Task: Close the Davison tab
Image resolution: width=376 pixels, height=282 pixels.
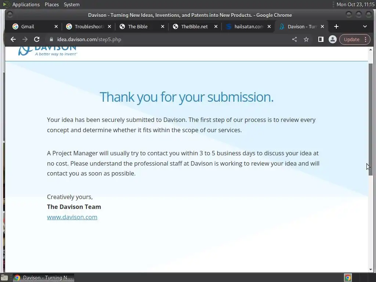Action: [x=322, y=26]
